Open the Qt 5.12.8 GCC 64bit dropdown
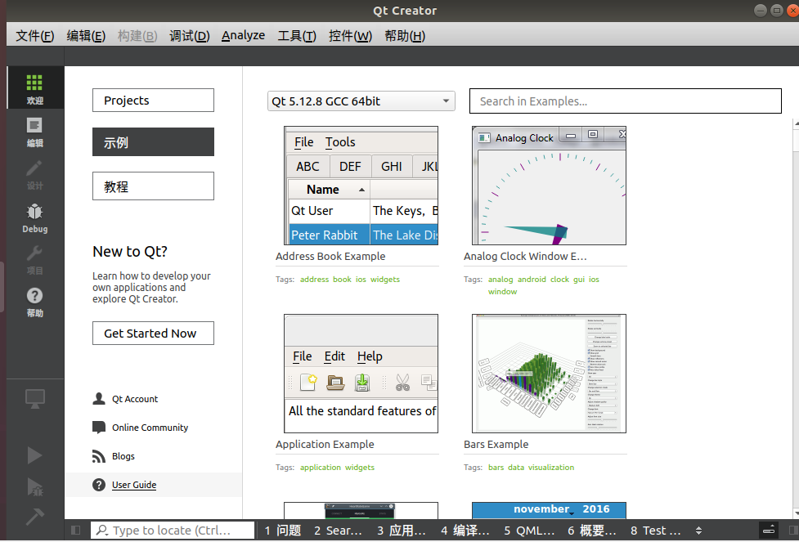The width and height of the screenshot is (799, 542). 361,101
